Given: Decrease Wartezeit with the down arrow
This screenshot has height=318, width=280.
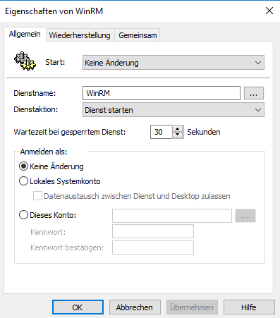Looking at the screenshot, I should click(178, 135).
